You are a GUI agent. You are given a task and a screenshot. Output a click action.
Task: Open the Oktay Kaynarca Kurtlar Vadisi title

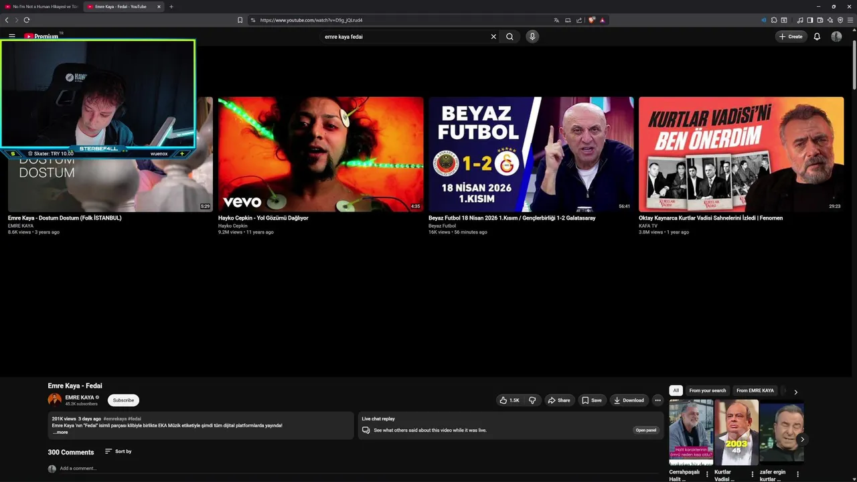(x=710, y=218)
